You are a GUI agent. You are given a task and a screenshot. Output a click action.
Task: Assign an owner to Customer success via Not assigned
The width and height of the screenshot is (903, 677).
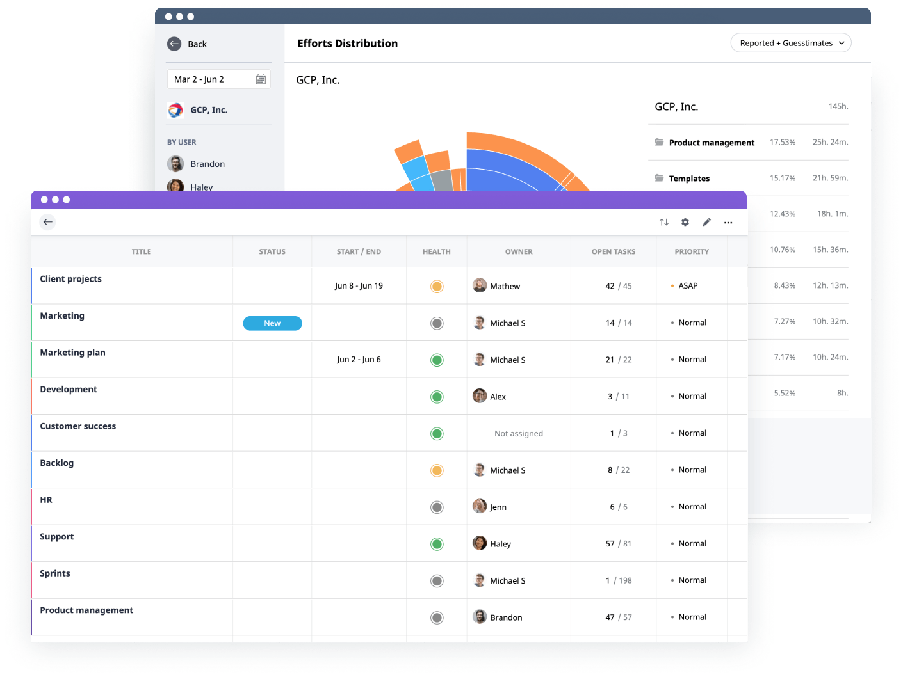[518, 433]
